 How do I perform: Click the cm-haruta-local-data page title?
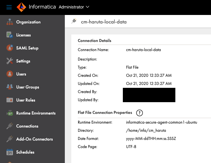point(104,22)
